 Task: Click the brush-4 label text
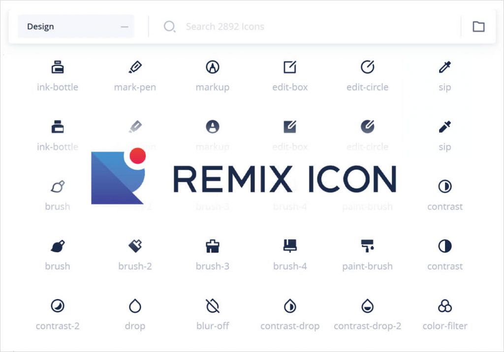tap(290, 266)
